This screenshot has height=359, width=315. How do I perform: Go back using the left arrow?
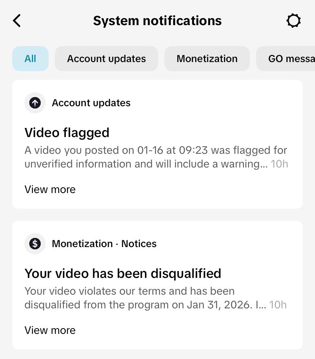point(17,21)
